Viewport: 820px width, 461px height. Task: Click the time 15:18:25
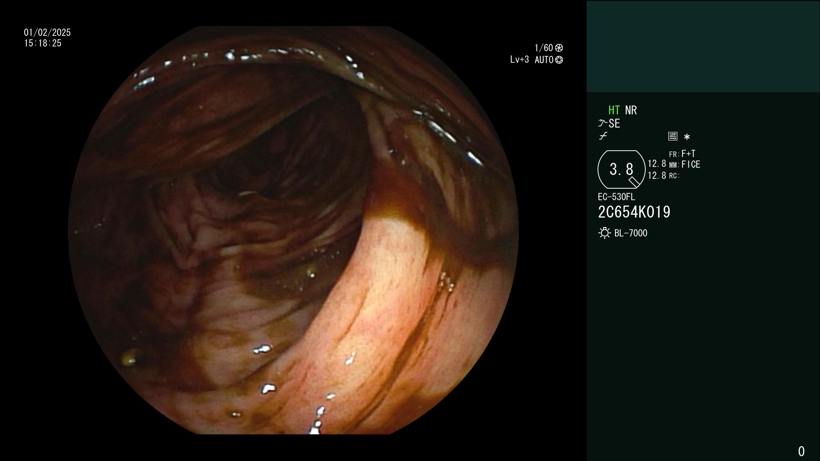pos(43,43)
